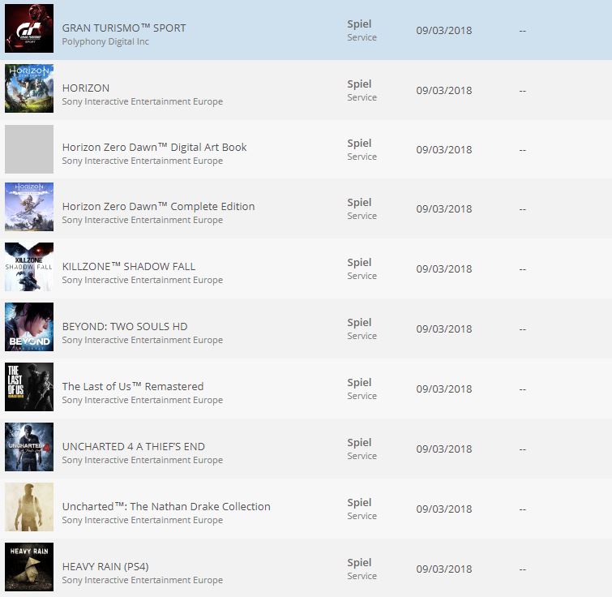Select the HORIZON title text

pyautogui.click(x=85, y=88)
